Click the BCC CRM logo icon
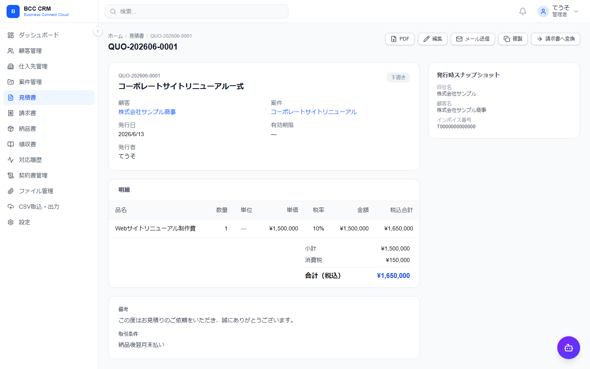The image size is (590, 369). pos(13,11)
